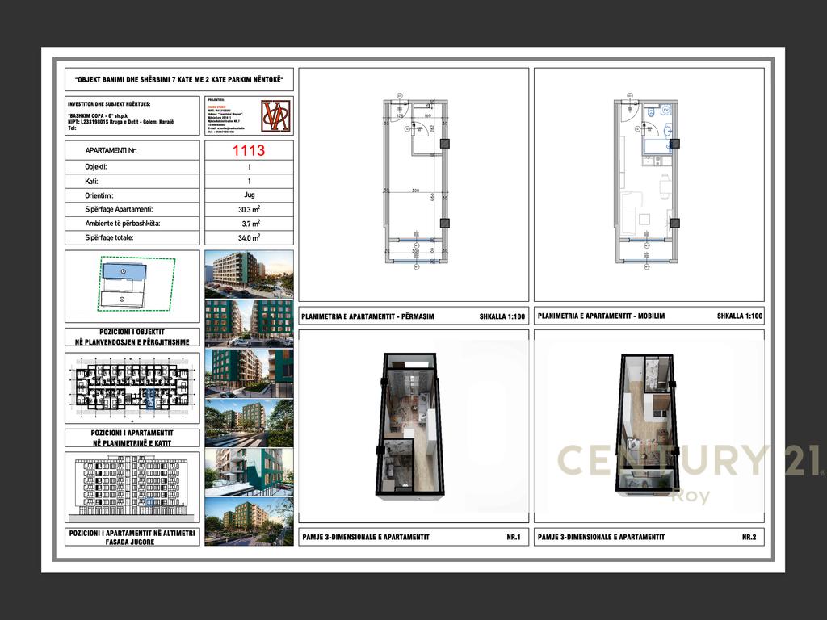The height and width of the screenshot is (620, 827).
Task: Click the "APARTAMENTI Nr:" label
Action: coord(111,150)
